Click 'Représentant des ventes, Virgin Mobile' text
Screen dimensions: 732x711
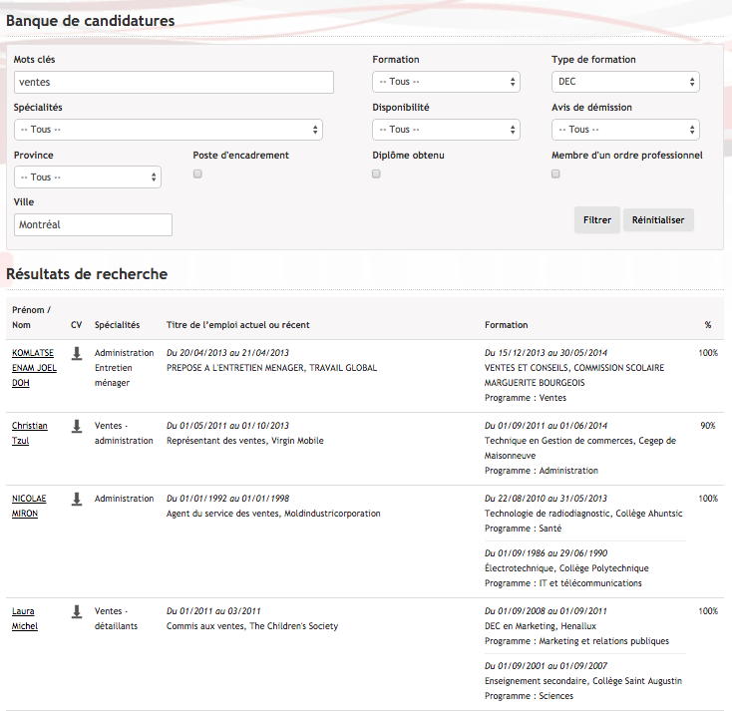(245, 441)
